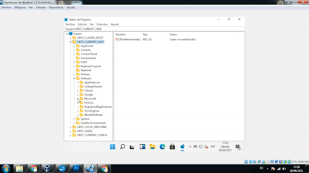Screen dimensions: 309x173
Task: Click the Predeterminado value string icon
Action: pyautogui.click(x=117, y=39)
